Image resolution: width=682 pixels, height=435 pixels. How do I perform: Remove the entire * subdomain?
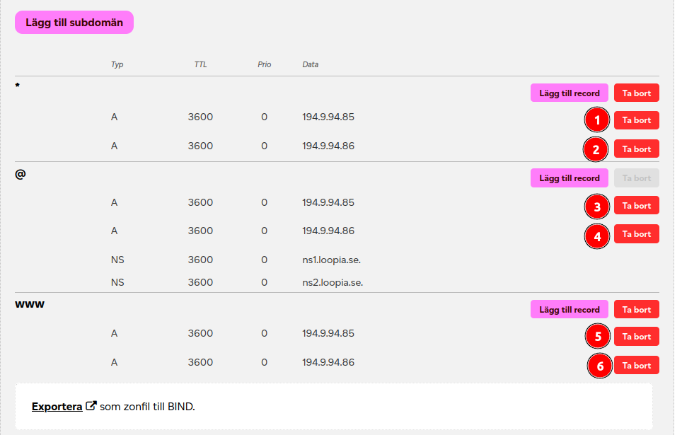coord(636,93)
